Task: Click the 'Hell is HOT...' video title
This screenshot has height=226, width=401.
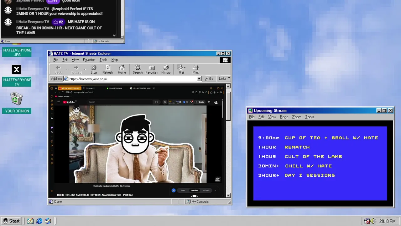Action: (x=95, y=195)
